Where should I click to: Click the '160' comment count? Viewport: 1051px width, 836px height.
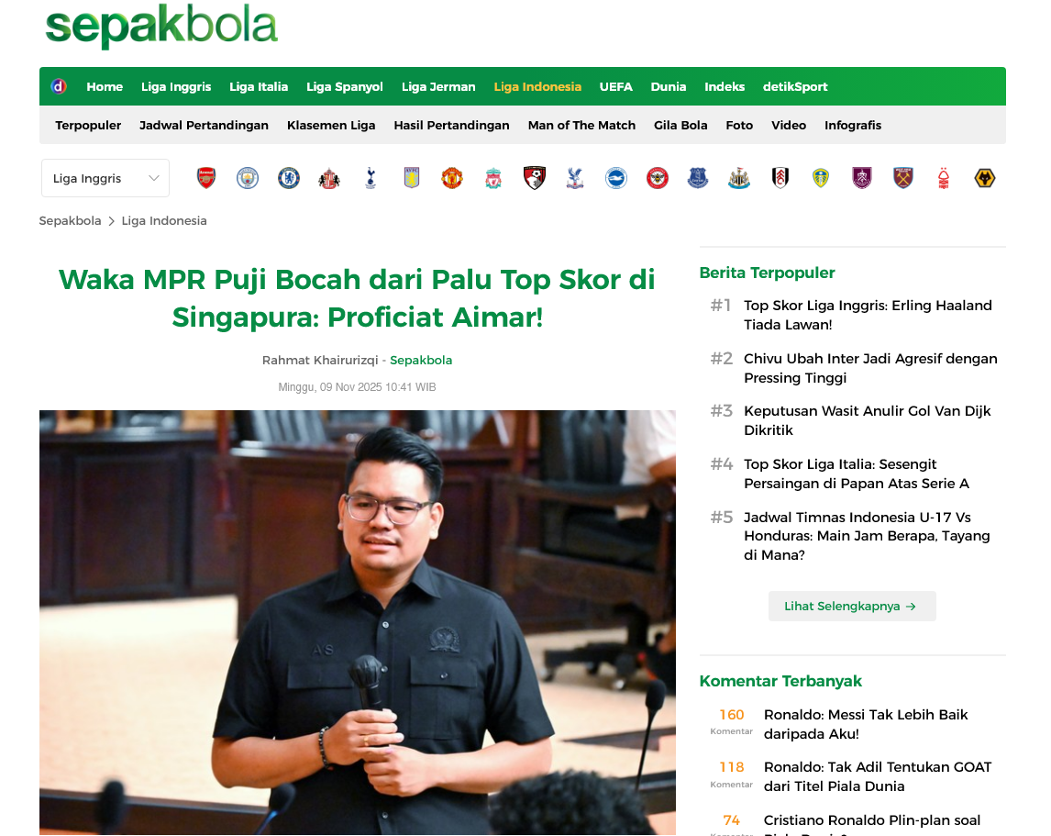(731, 715)
